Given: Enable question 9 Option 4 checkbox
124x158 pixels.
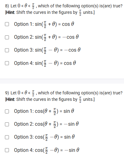Looking at the screenshot, I should coord(7,150).
